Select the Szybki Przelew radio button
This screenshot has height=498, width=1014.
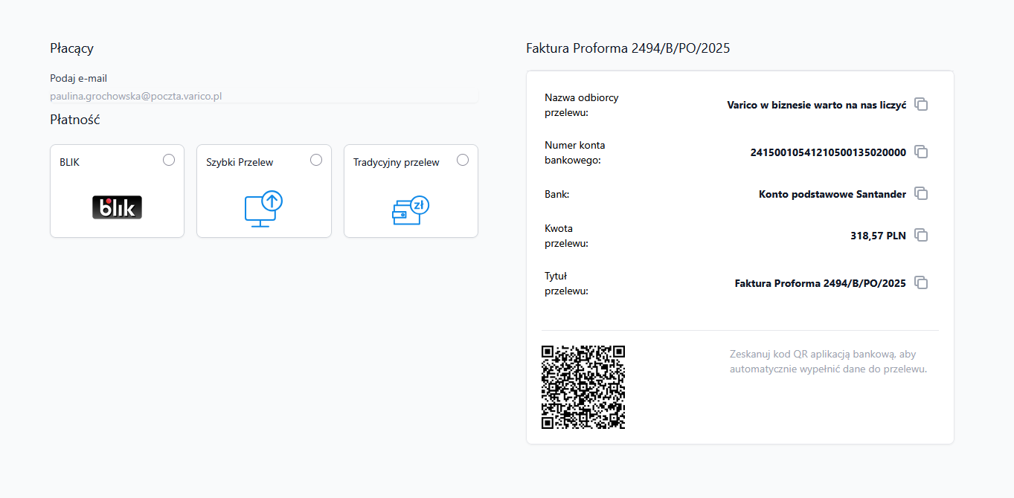[316, 160]
